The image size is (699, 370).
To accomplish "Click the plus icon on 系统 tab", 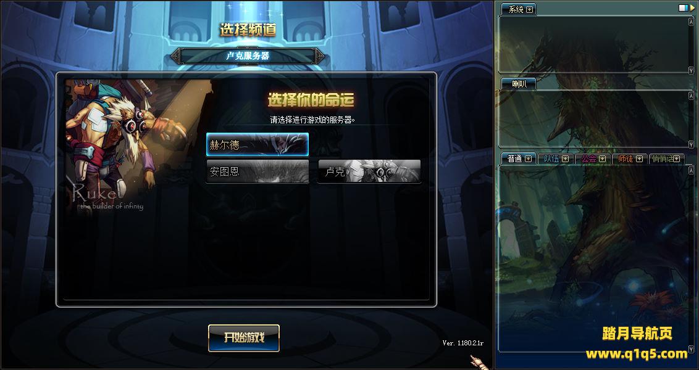I will [530, 9].
